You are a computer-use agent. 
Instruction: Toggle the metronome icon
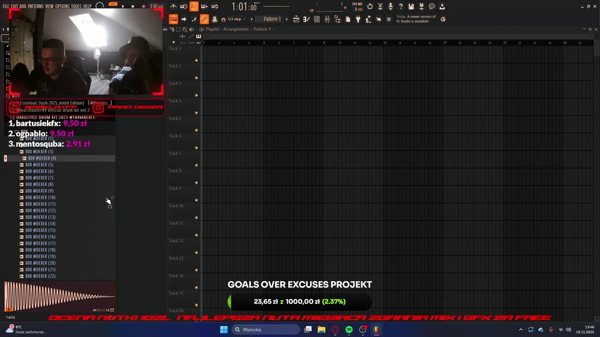point(173,7)
